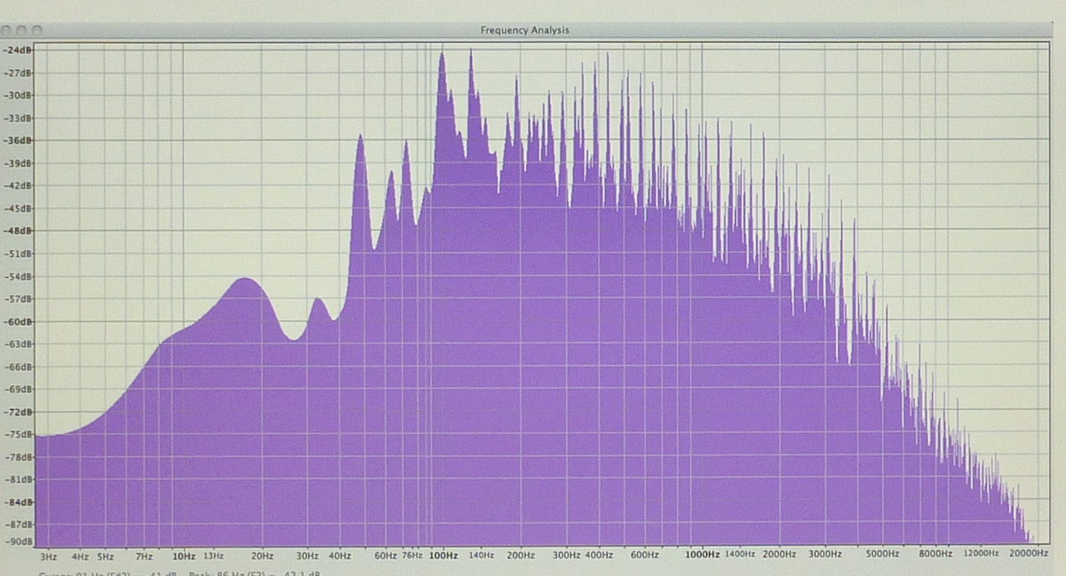Click the 100Hz frequency axis label
The width and height of the screenshot is (1066, 576).
(443, 556)
